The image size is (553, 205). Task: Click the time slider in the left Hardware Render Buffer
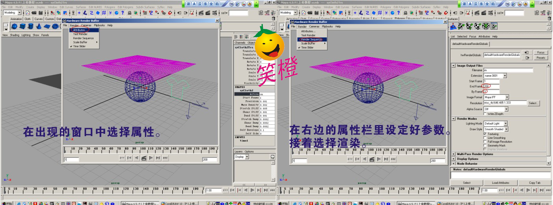(141, 150)
